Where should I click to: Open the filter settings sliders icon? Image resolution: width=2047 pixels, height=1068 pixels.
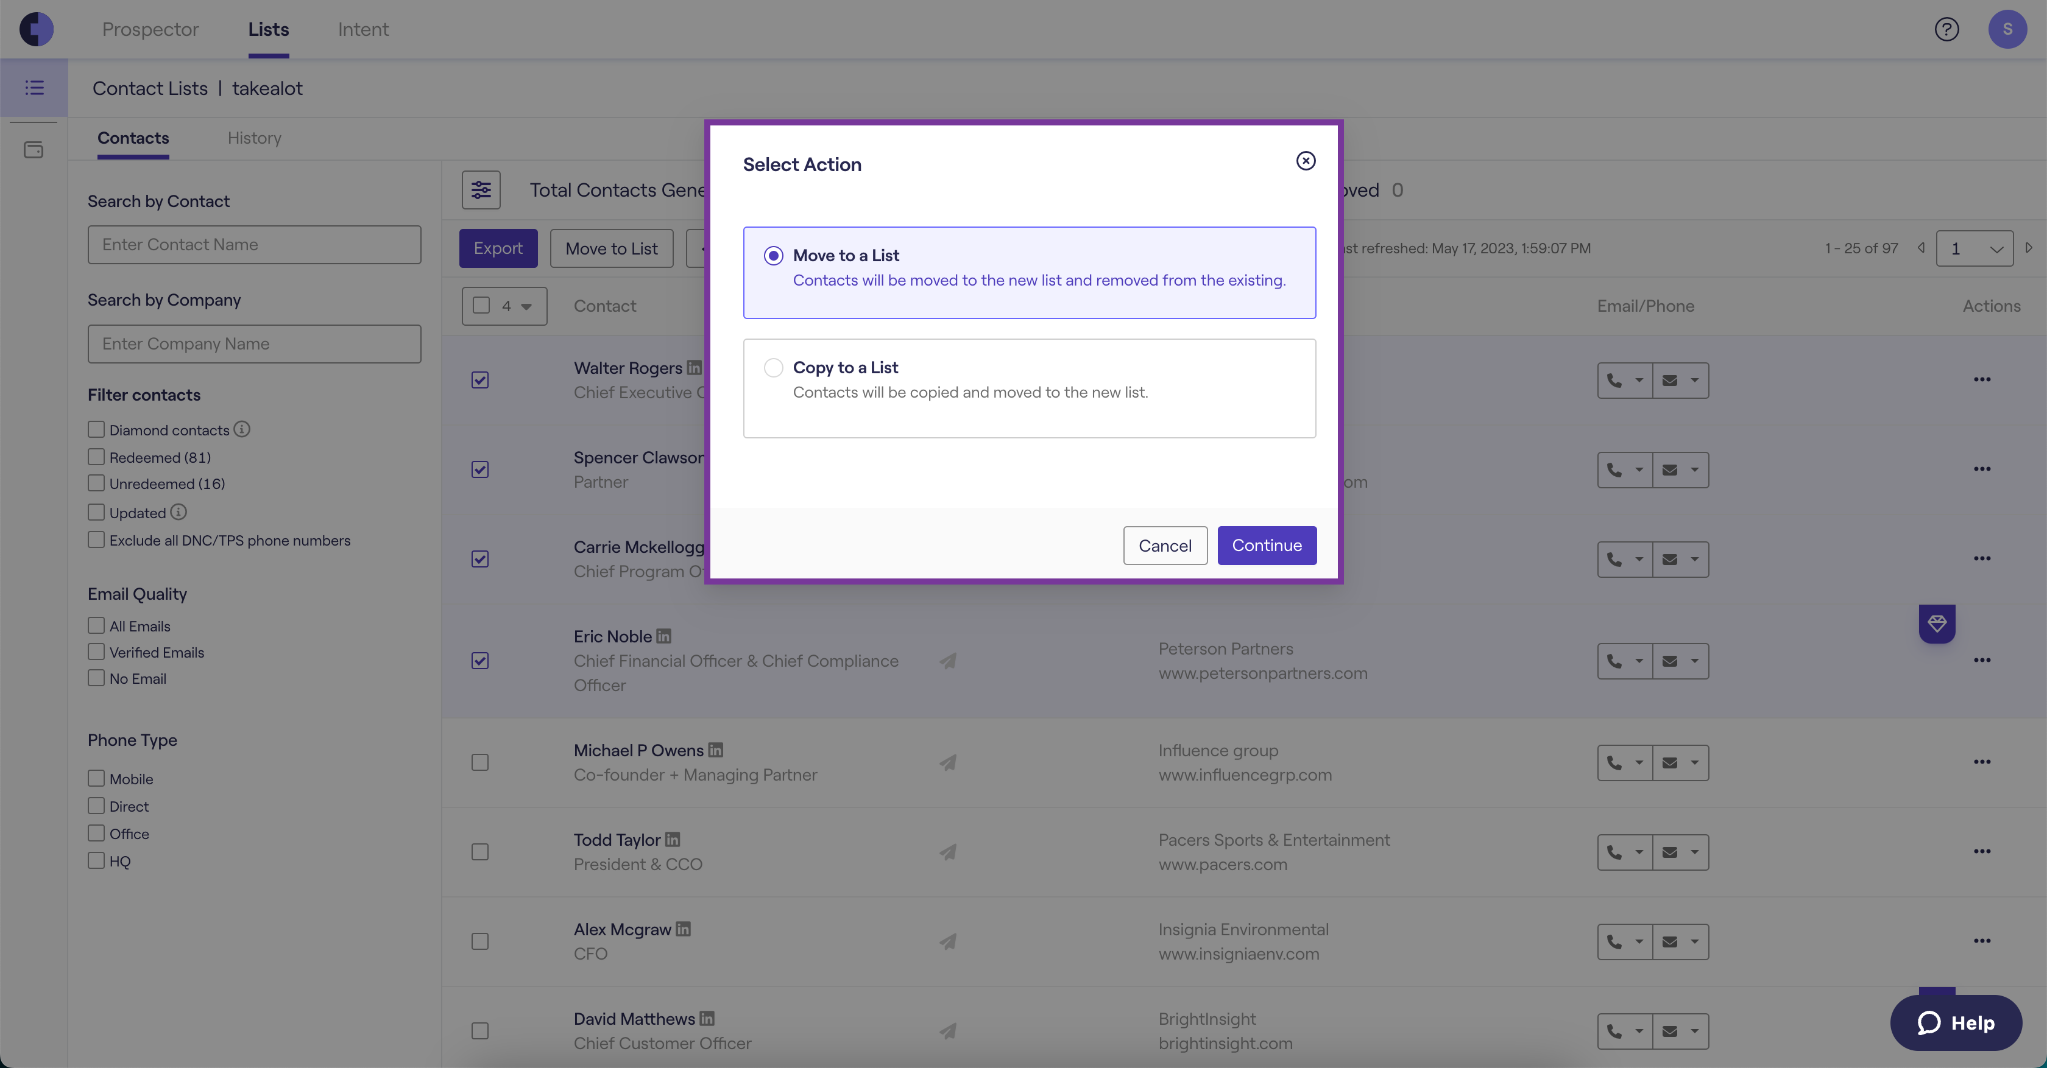[481, 190]
